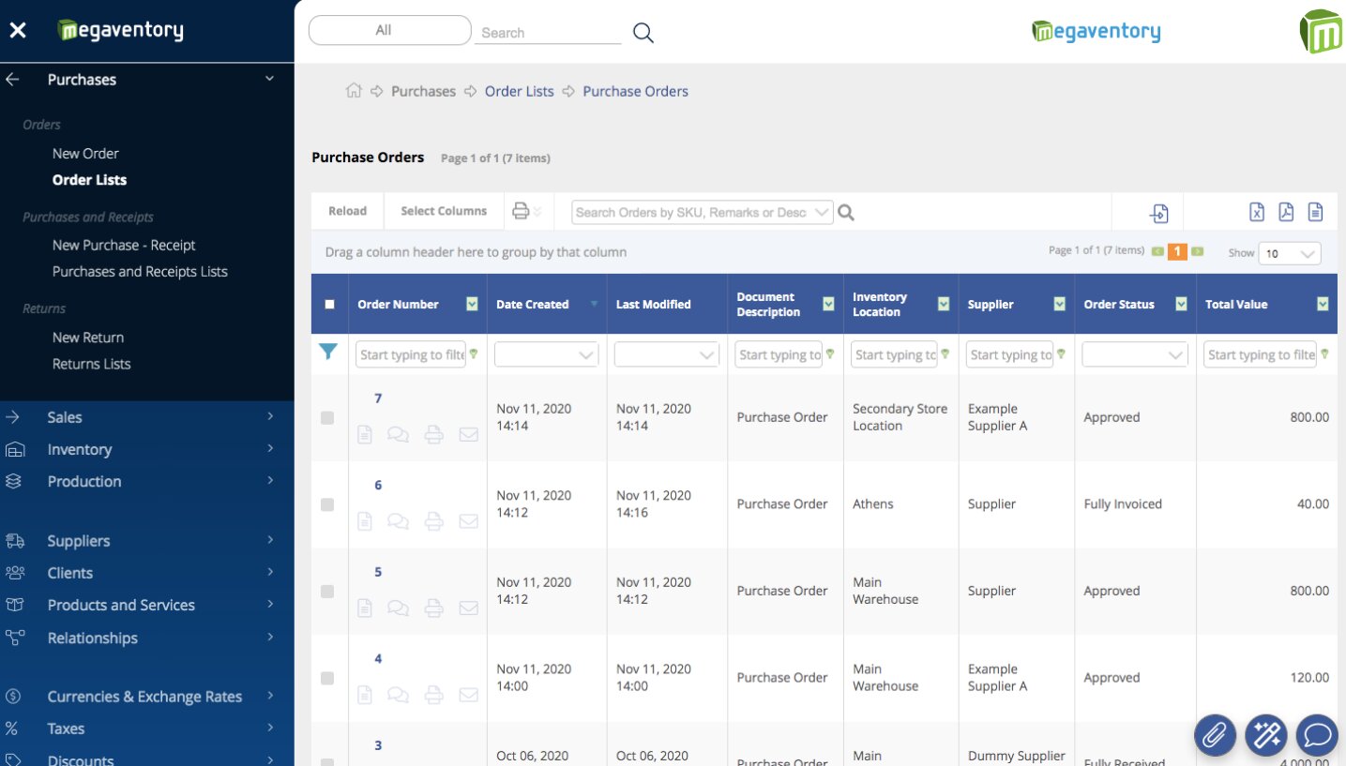Open the chat bubble floating button
Viewport: 1346px width, 766px height.
[1316, 735]
